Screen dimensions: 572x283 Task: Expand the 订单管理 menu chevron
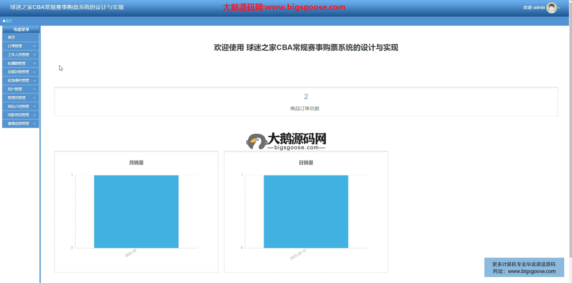[x=35, y=46]
